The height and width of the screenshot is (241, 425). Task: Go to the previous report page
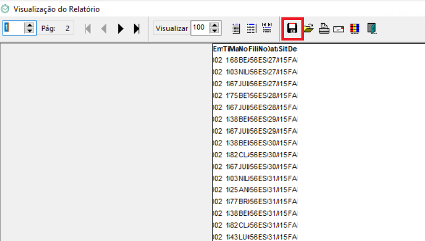coord(104,28)
